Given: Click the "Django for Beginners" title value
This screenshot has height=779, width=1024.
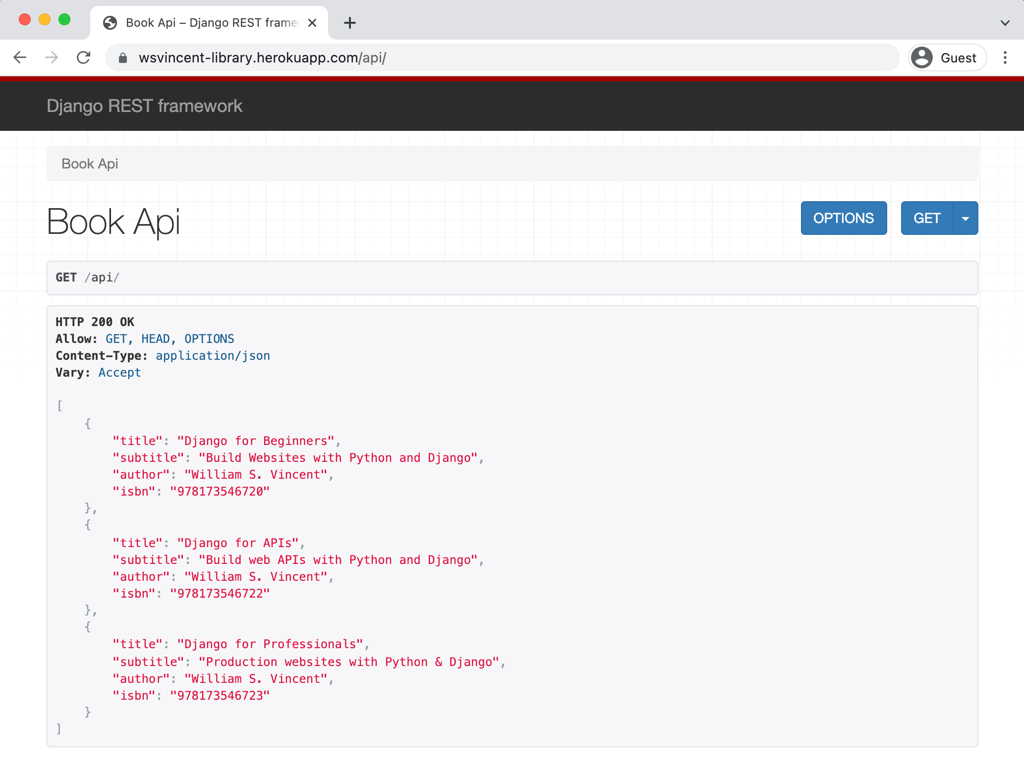Looking at the screenshot, I should coord(256,441).
